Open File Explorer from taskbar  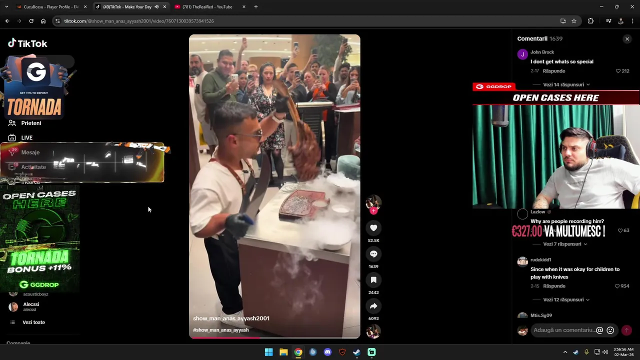(283, 352)
